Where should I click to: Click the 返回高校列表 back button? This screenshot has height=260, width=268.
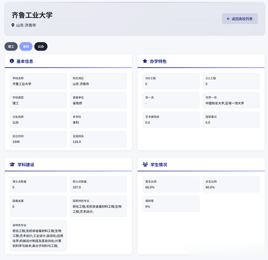tap(240, 18)
